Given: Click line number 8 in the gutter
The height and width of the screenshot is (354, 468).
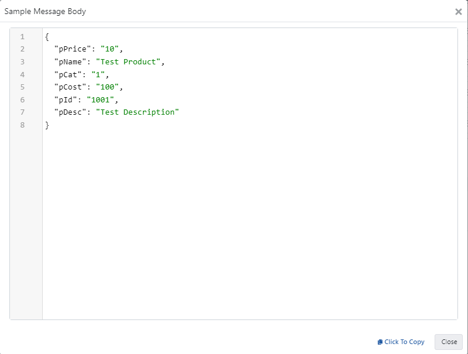Looking at the screenshot, I should [22, 125].
